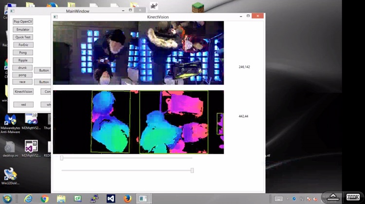
Task: Open Malwarebytes Anti-Malware desktop shortcut
Action: point(10,120)
